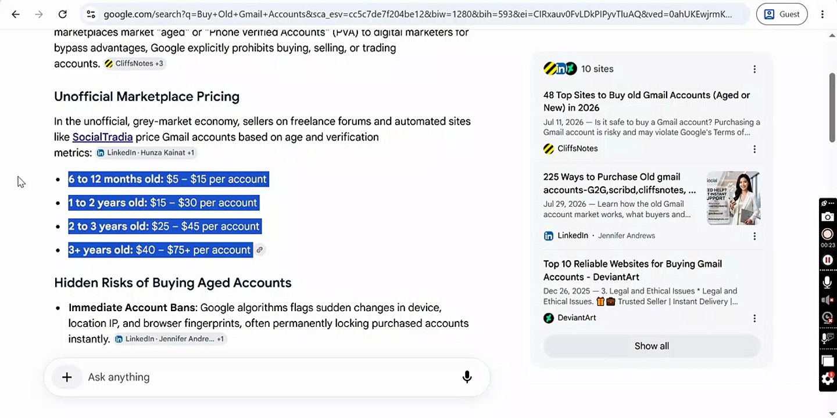The width and height of the screenshot is (837, 418).
Task: Toggle the disabled webcam in recorder
Action: click(827, 318)
